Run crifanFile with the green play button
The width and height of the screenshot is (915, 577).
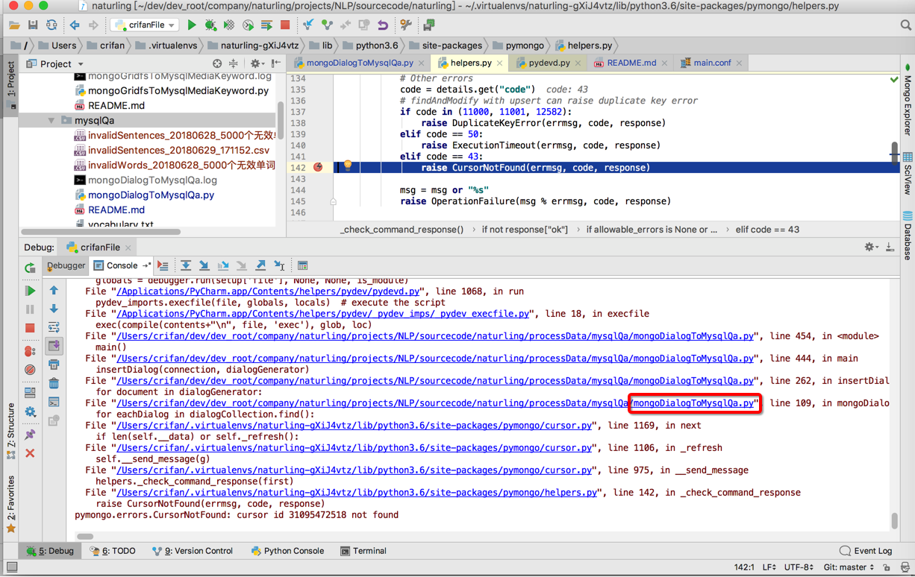192,25
